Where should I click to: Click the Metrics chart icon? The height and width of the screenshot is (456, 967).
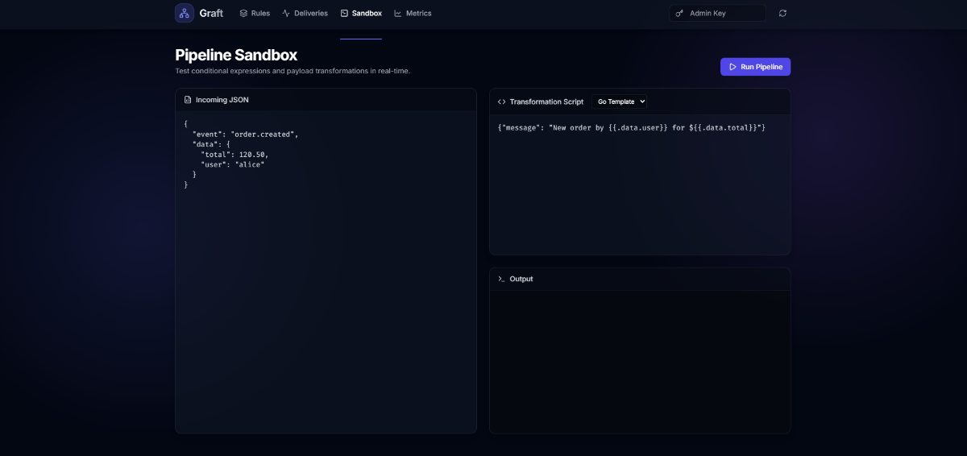[398, 14]
